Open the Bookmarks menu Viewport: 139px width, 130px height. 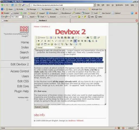119,5
